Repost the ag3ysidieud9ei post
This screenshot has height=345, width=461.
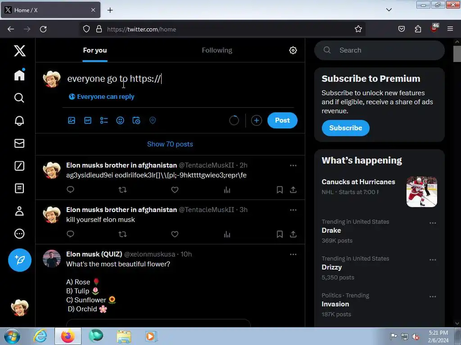pyautogui.click(x=122, y=190)
